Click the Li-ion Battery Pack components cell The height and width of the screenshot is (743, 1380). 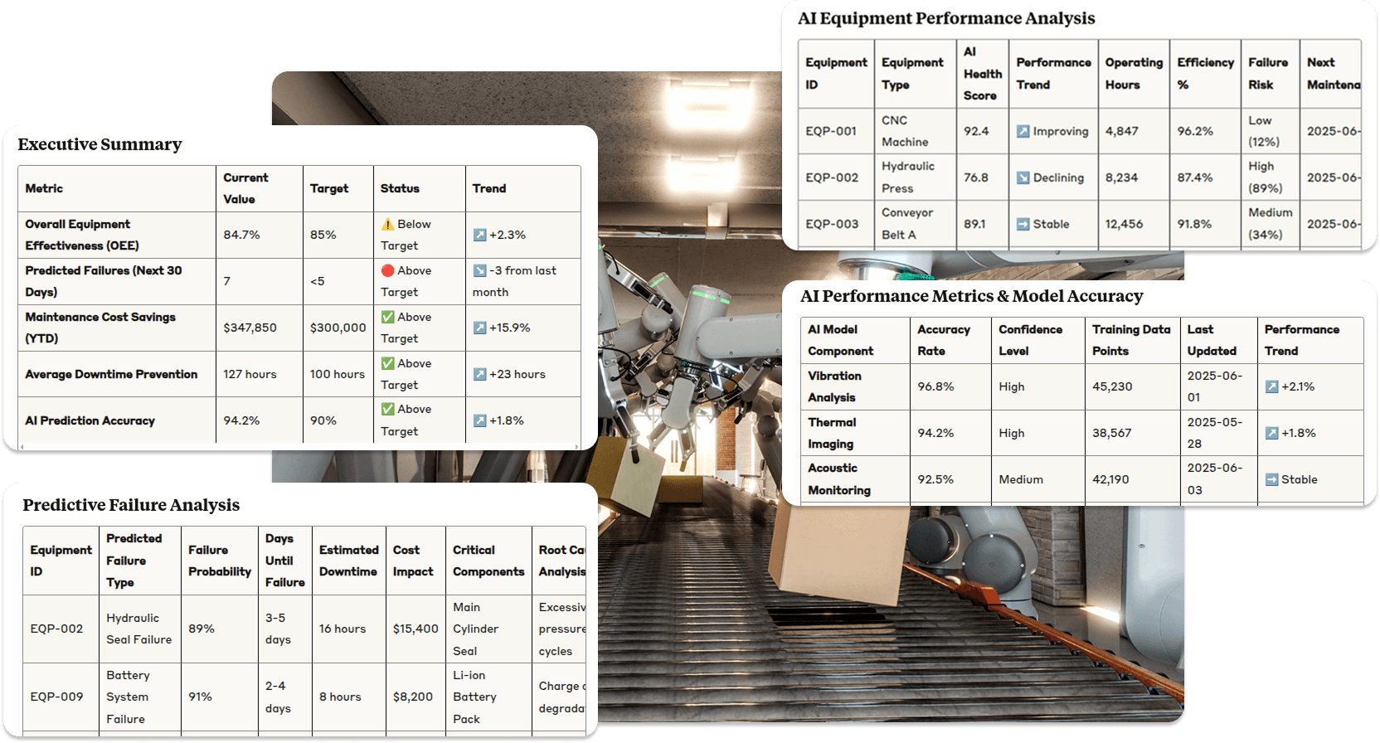pos(474,697)
